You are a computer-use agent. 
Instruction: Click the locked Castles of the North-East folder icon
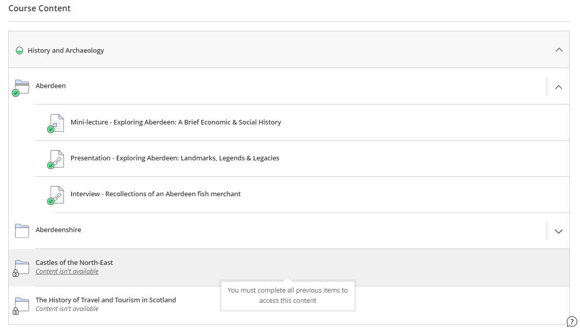point(22,267)
